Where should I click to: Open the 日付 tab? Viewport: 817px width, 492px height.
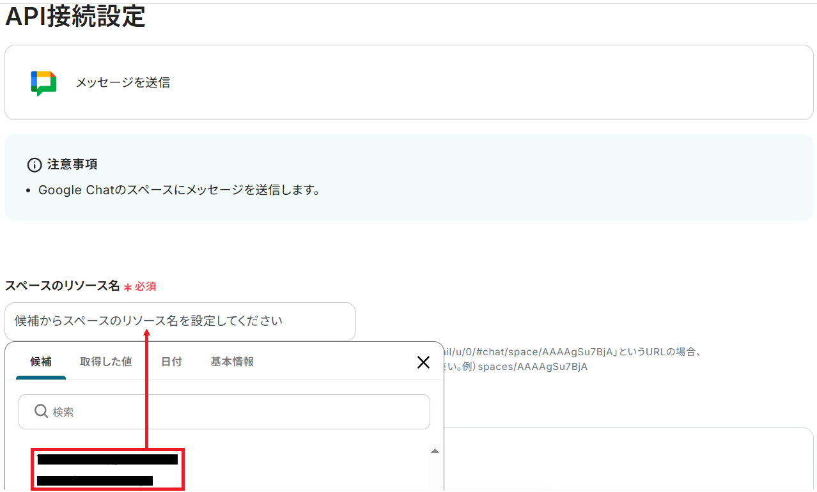point(171,362)
